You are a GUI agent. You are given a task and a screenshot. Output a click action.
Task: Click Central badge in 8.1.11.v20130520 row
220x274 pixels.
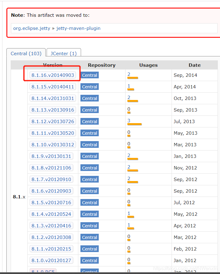90,133
